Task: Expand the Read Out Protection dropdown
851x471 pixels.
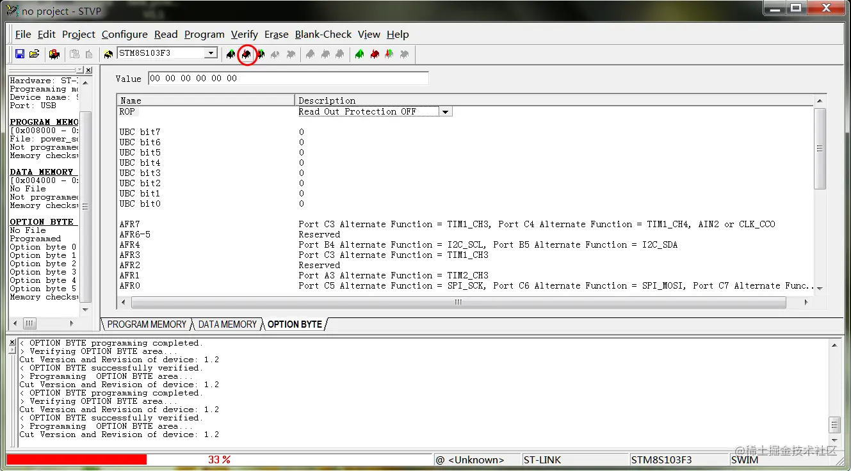Action: (x=446, y=112)
